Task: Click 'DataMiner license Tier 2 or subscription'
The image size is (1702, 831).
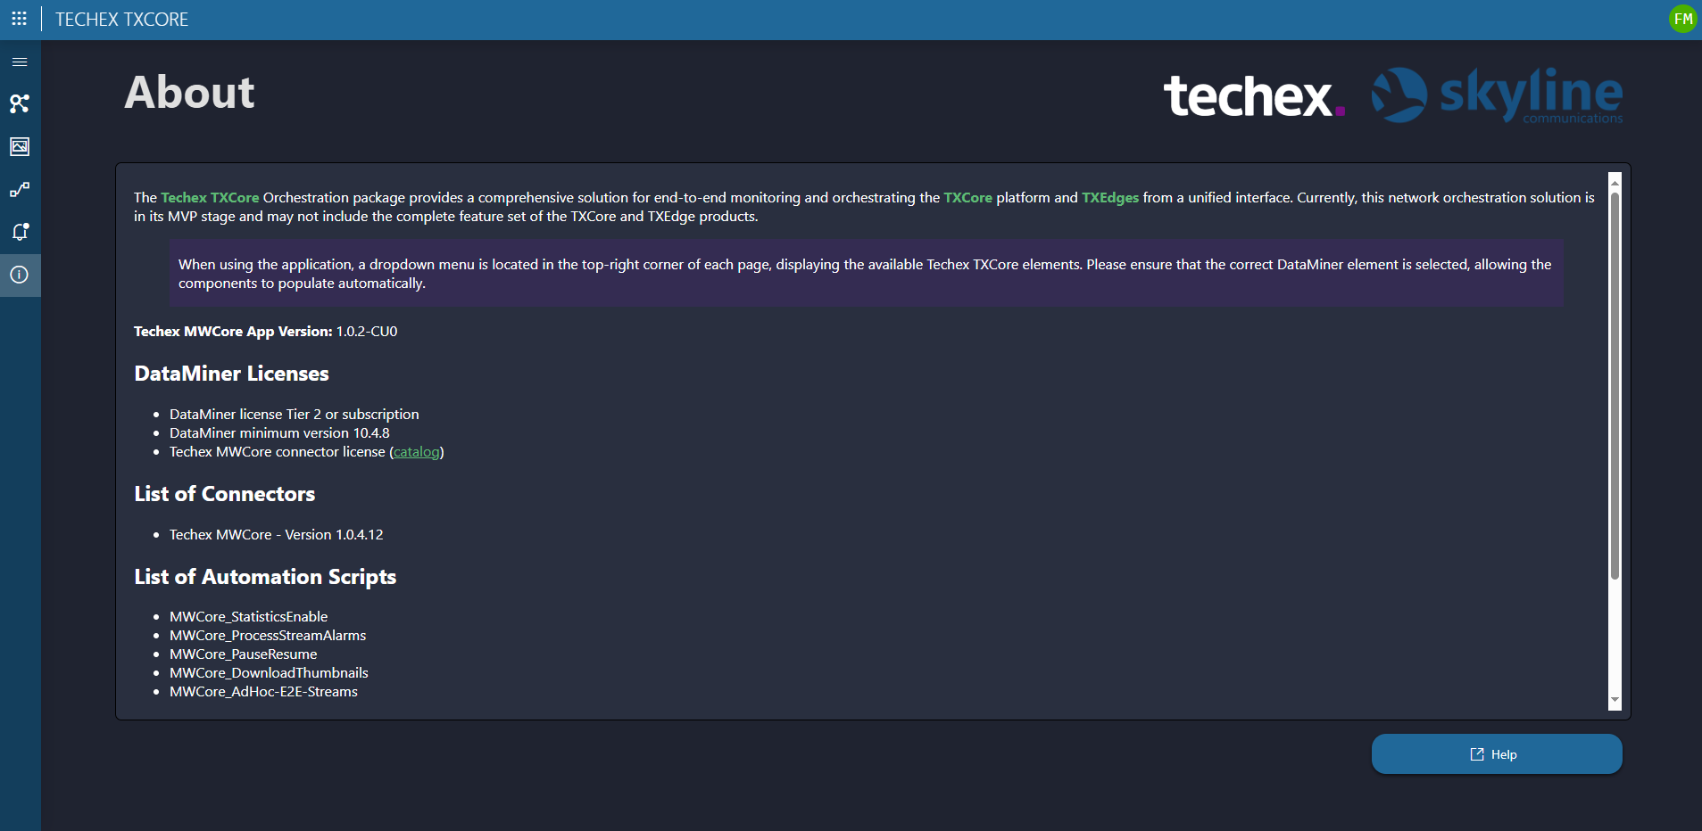Action: tap(295, 415)
